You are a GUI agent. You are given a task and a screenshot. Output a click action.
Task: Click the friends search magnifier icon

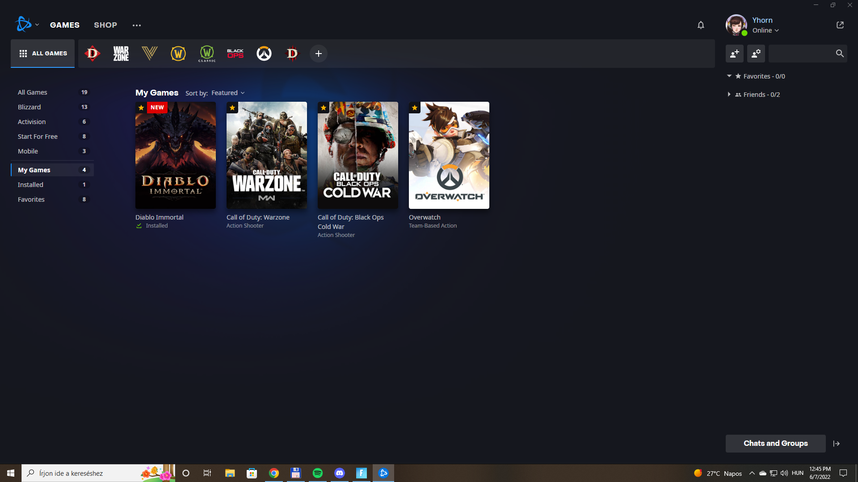[840, 54]
